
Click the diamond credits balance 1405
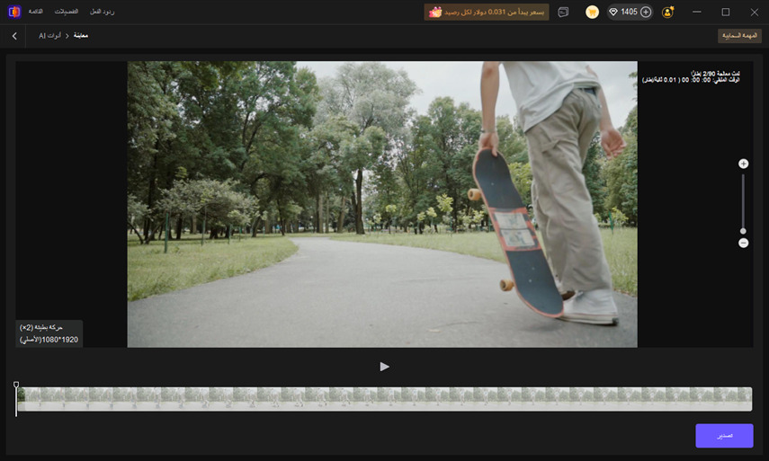point(623,12)
